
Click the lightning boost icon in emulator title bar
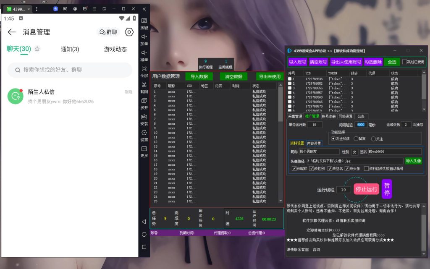click(x=55, y=9)
